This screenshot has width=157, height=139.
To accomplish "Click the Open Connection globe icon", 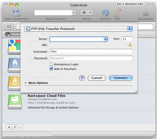I will [17, 13].
